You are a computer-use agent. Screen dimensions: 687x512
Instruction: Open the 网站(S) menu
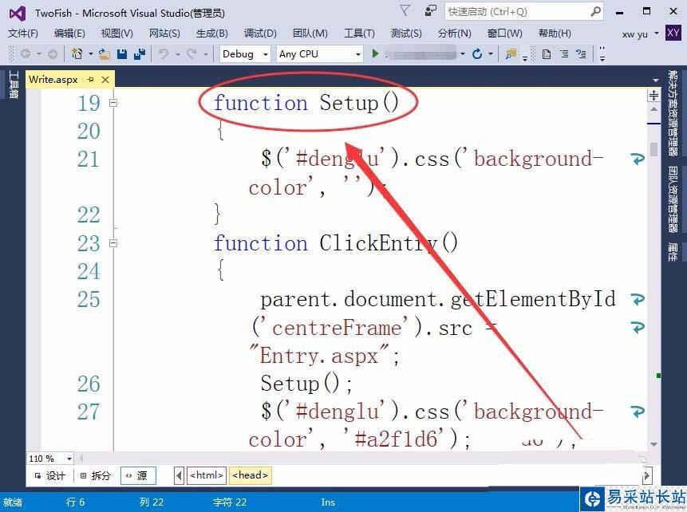point(164,33)
